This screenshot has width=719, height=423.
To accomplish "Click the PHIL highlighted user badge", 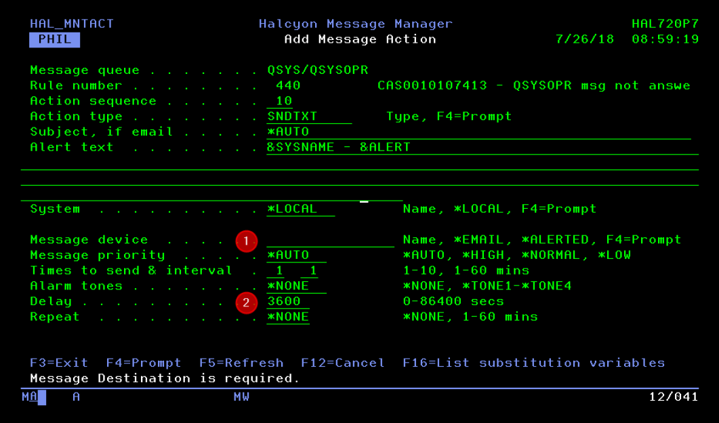I will 55,40.
